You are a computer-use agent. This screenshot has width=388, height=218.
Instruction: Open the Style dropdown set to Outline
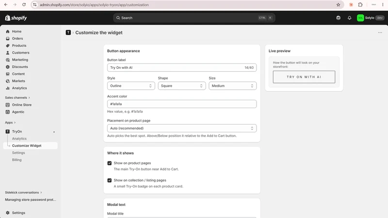131,86
